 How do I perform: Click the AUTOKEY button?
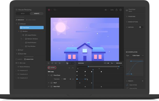52,68
